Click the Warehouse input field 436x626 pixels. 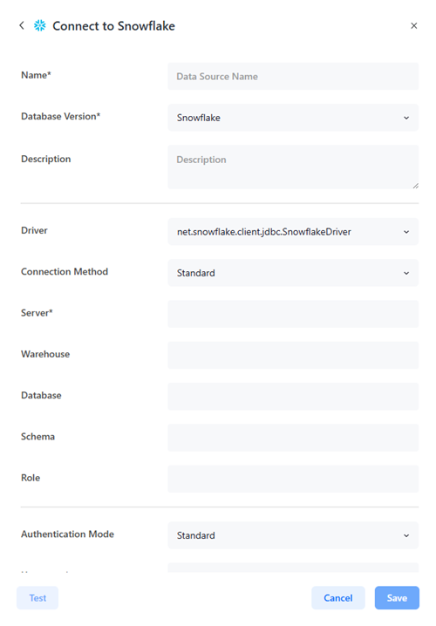point(293,355)
